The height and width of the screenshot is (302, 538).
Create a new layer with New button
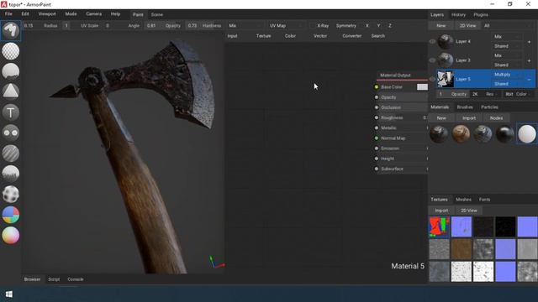[x=440, y=26]
